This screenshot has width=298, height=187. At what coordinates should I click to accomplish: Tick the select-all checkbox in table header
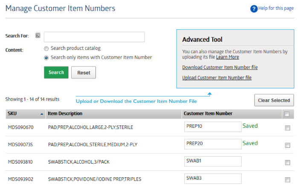click(x=287, y=114)
